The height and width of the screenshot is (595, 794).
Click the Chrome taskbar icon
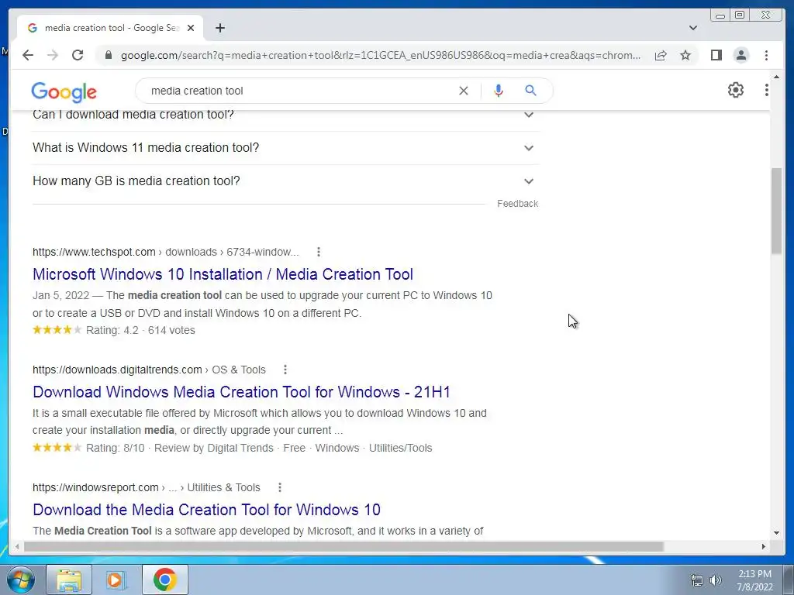(x=164, y=580)
